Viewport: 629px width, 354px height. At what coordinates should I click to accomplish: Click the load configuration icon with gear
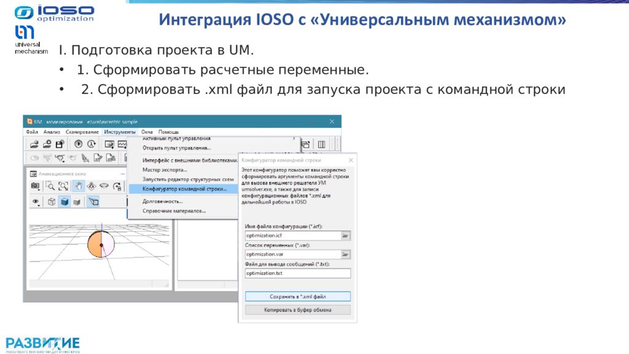click(47, 144)
